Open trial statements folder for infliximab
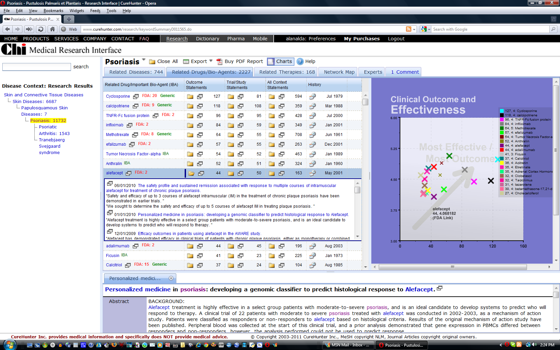 pos(231,125)
